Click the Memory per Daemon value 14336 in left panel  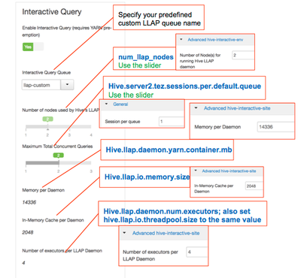click(x=29, y=202)
